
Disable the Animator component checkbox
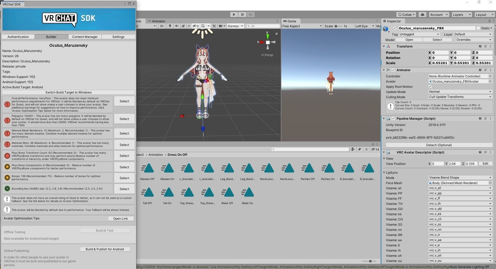tap(393, 70)
